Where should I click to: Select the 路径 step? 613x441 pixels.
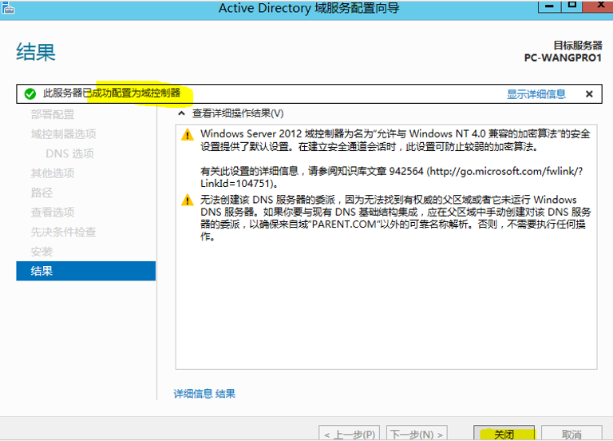[x=42, y=193]
